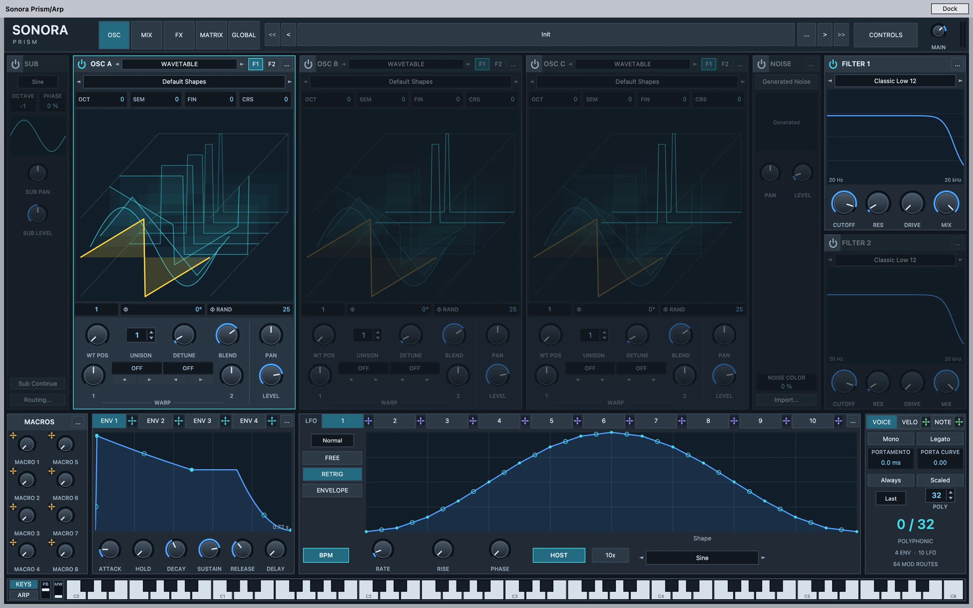The height and width of the screenshot is (608, 973).
Task: Toggle the LFO BPM sync button
Action: coord(326,555)
